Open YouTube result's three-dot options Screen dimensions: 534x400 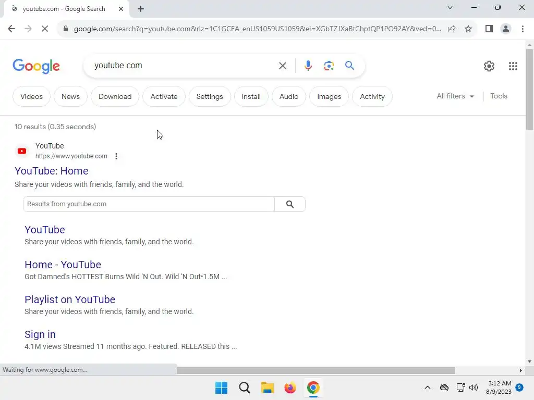116,156
